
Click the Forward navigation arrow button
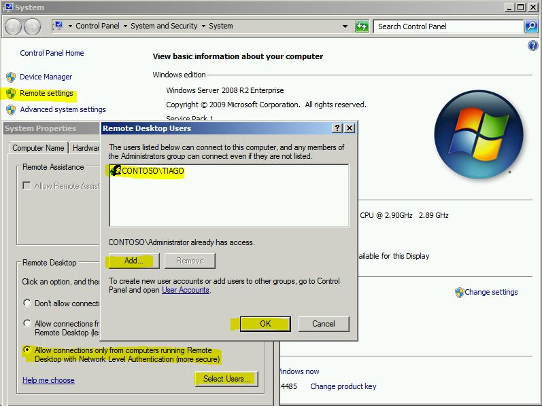(32, 26)
